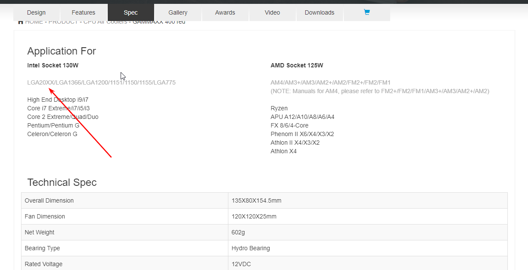Screen dimensions: 528x270
Task: Switch to the Downloads tab
Action: (319, 12)
